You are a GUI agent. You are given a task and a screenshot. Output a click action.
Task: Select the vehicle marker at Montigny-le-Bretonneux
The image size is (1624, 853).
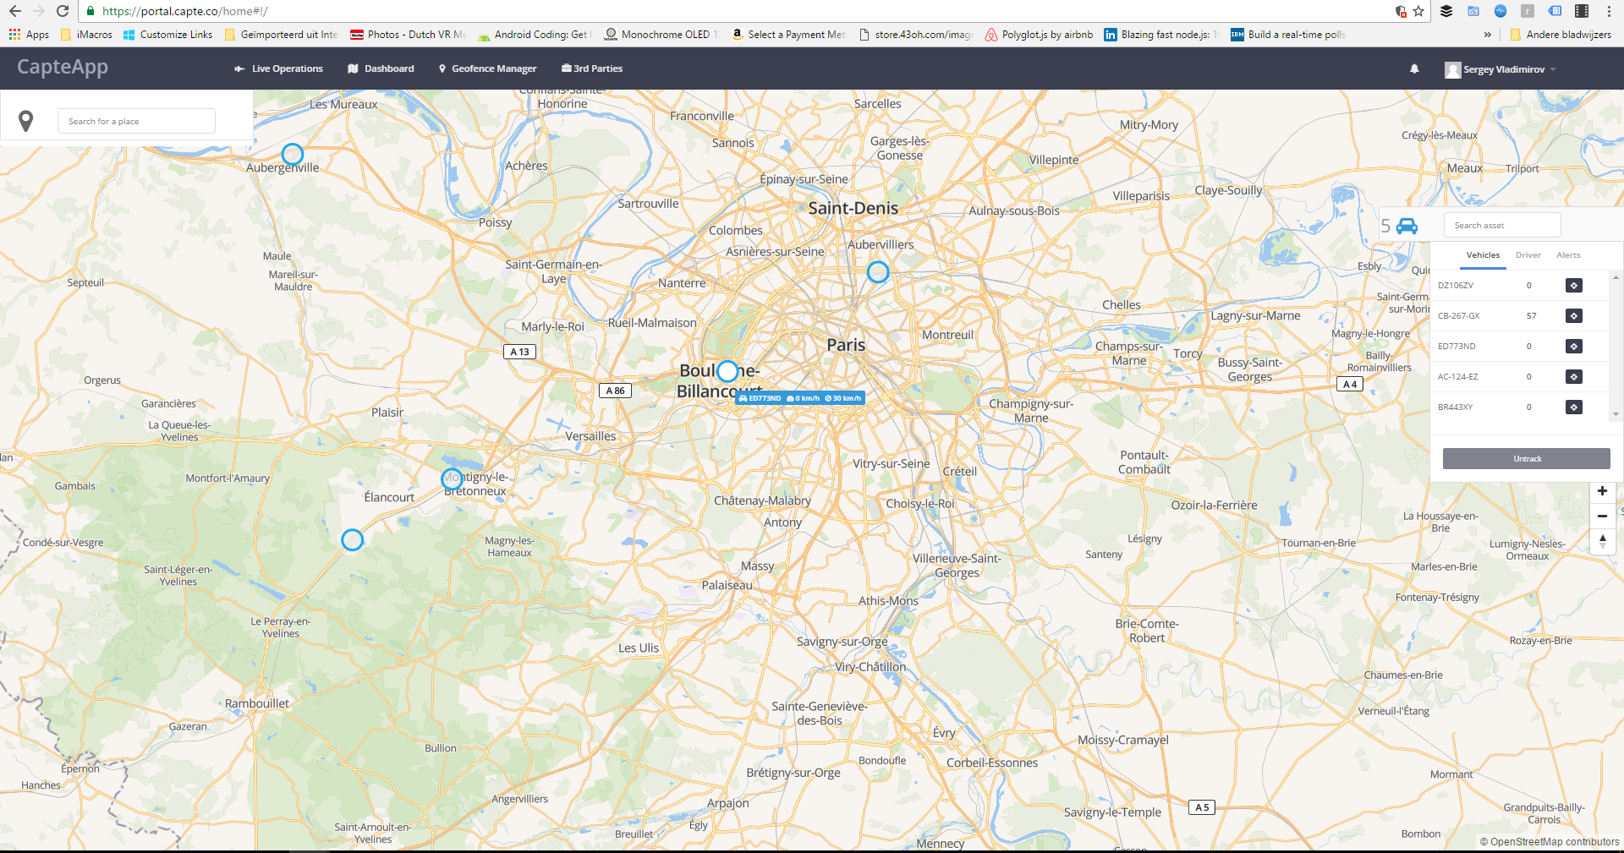coord(453,478)
